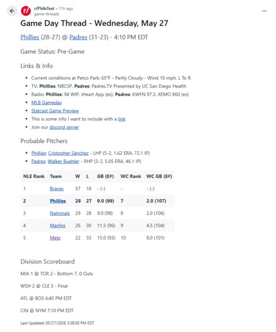Image resolution: width=276 pixels, height=332 pixels.
Task: Open the r/PhilsTest subreddit name link
Action: click(x=44, y=9)
